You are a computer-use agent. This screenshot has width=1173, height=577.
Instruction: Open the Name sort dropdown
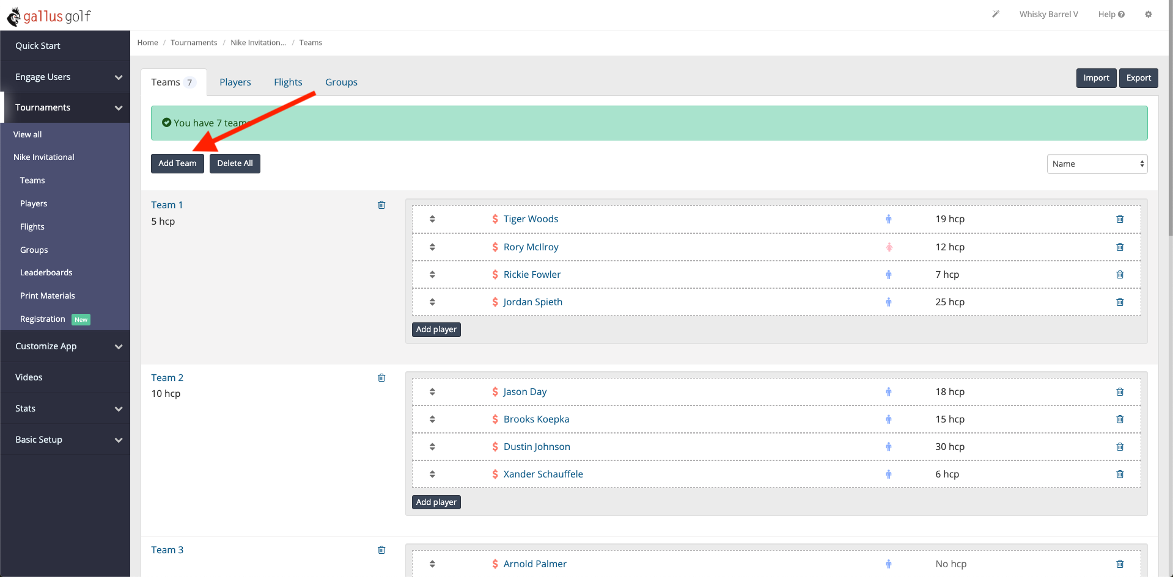tap(1097, 164)
